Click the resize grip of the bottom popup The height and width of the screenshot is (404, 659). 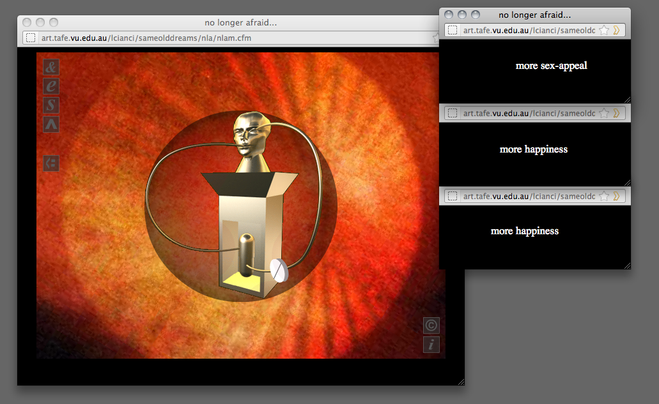[628, 266]
